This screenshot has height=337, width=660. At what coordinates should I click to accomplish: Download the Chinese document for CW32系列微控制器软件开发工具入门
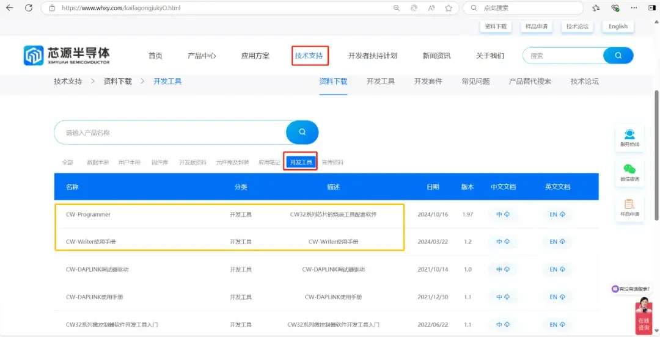pos(503,324)
